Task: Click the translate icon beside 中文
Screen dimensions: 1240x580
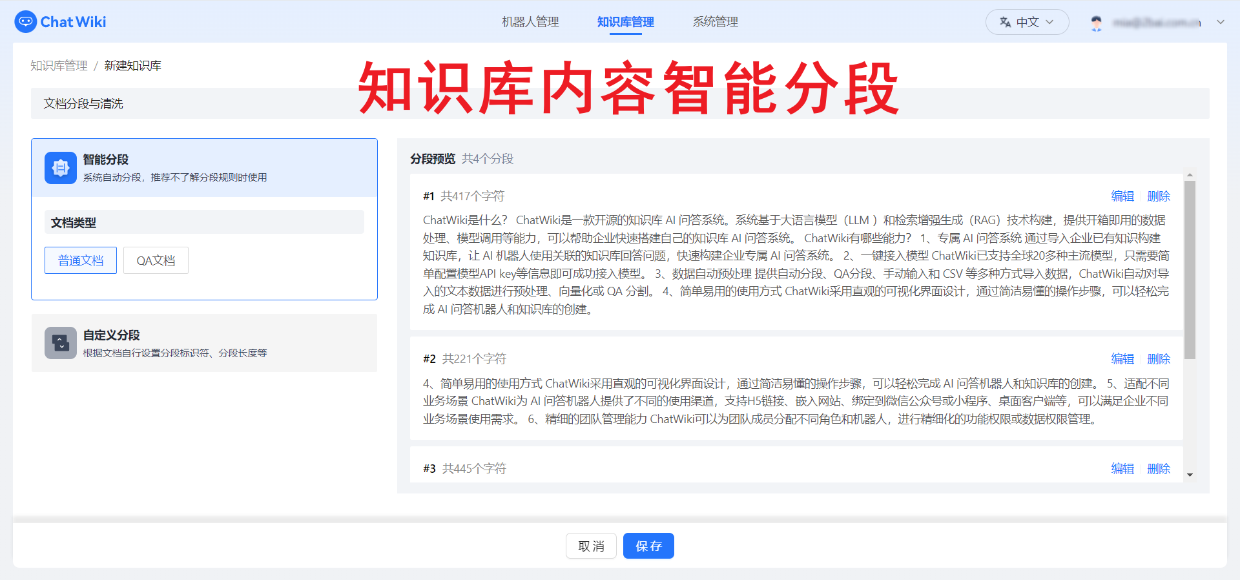Action: click(x=1005, y=22)
